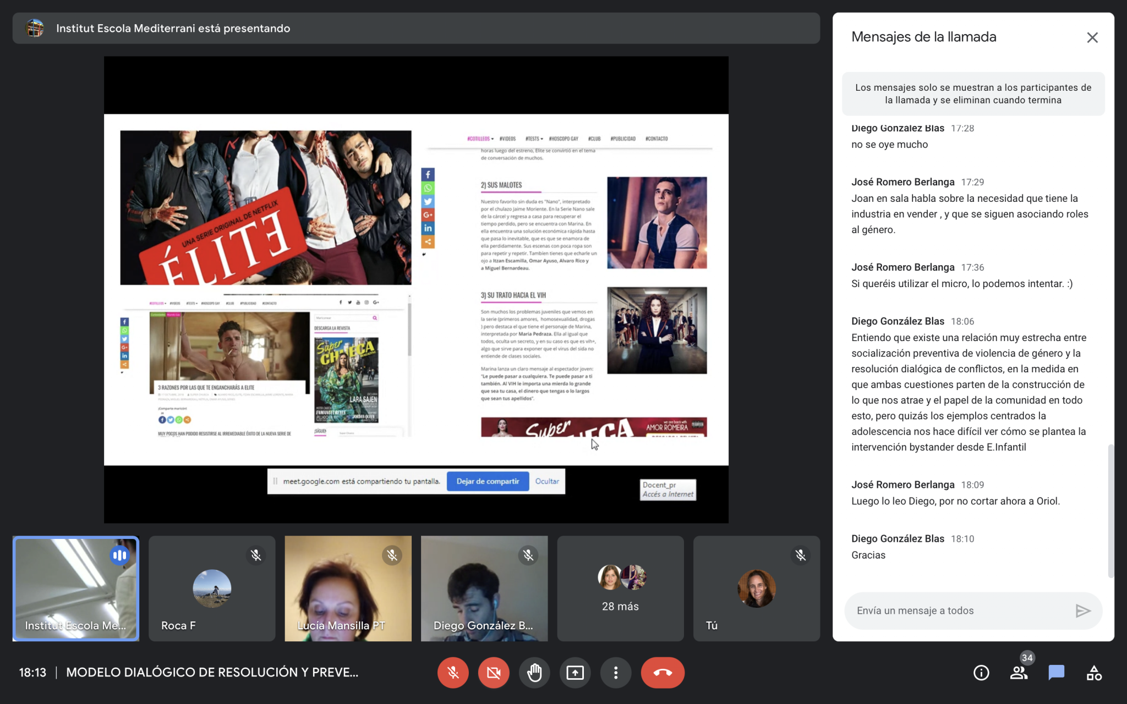Click the 2) SUS MALOTES heading
This screenshot has height=704, width=1127.
(x=501, y=185)
